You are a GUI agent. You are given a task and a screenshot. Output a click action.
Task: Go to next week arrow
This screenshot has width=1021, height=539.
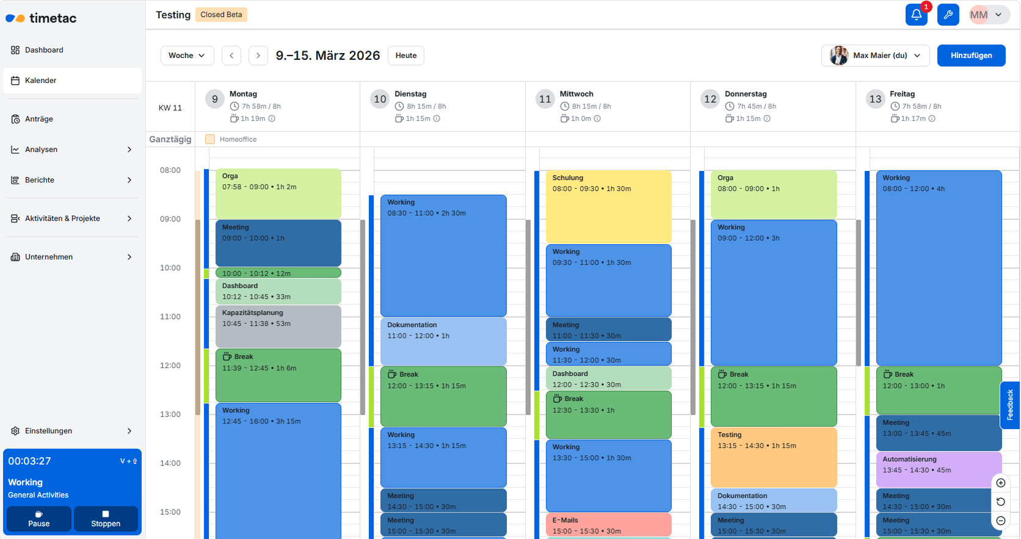(x=258, y=56)
